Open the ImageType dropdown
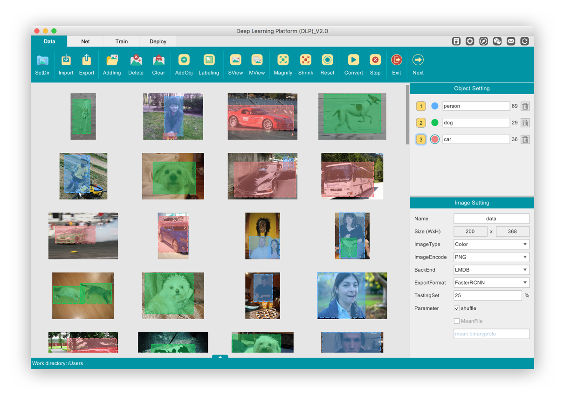The image size is (564, 396). click(x=491, y=244)
